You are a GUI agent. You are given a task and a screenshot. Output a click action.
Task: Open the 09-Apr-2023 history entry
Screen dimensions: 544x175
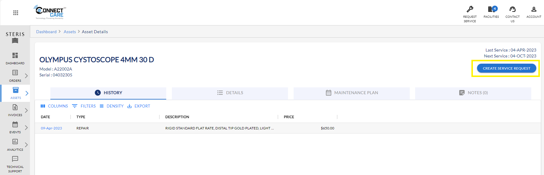pyautogui.click(x=51, y=128)
